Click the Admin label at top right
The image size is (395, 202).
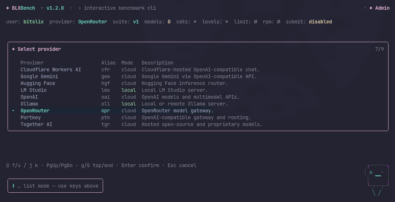[x=382, y=8]
